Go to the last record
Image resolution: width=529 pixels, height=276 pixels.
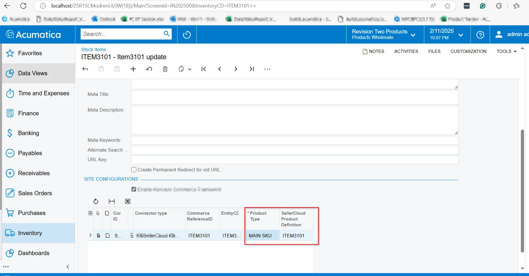point(252,69)
